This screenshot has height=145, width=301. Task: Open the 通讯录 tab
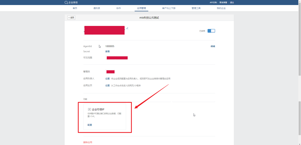coord(97,8)
